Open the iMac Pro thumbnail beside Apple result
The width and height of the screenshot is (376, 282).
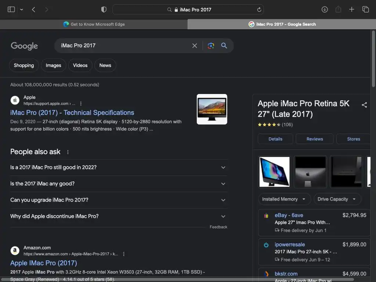[212, 109]
